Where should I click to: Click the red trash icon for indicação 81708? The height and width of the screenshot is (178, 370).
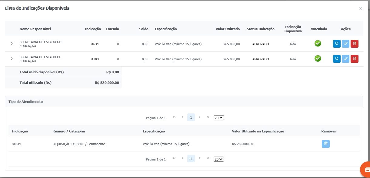(x=354, y=59)
